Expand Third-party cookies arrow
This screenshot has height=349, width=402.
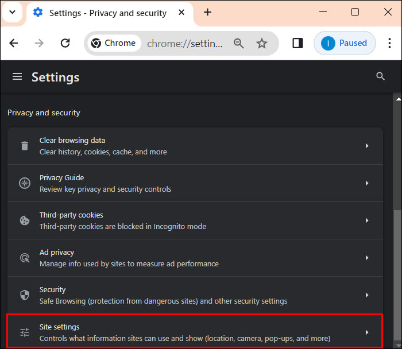click(x=367, y=220)
